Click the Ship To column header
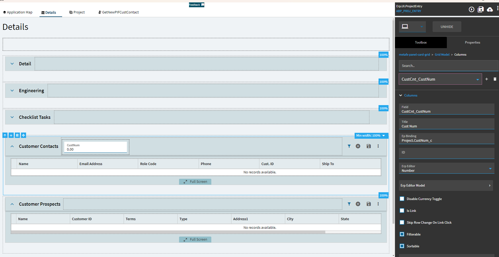Viewport: 499px width, 257px height. pyautogui.click(x=350, y=164)
